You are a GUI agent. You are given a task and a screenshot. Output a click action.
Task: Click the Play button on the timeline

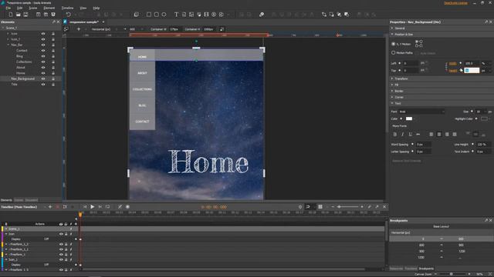(93, 207)
